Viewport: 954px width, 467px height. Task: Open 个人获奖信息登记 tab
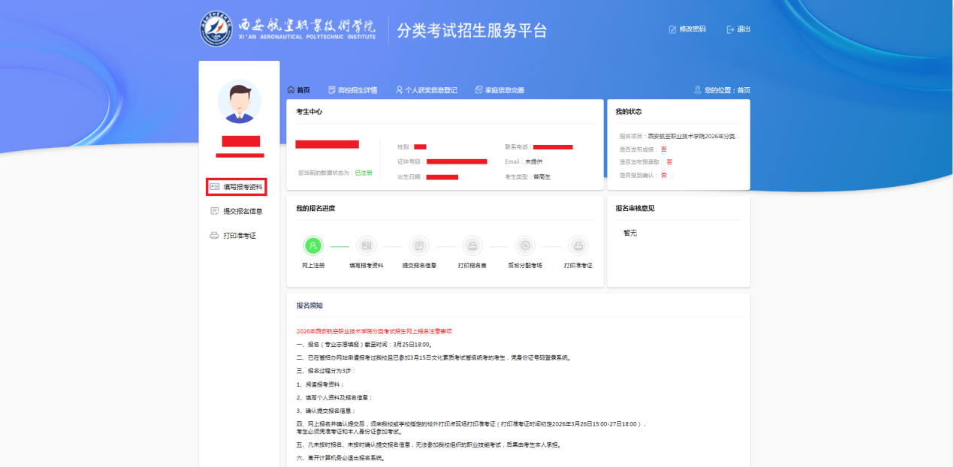426,90
